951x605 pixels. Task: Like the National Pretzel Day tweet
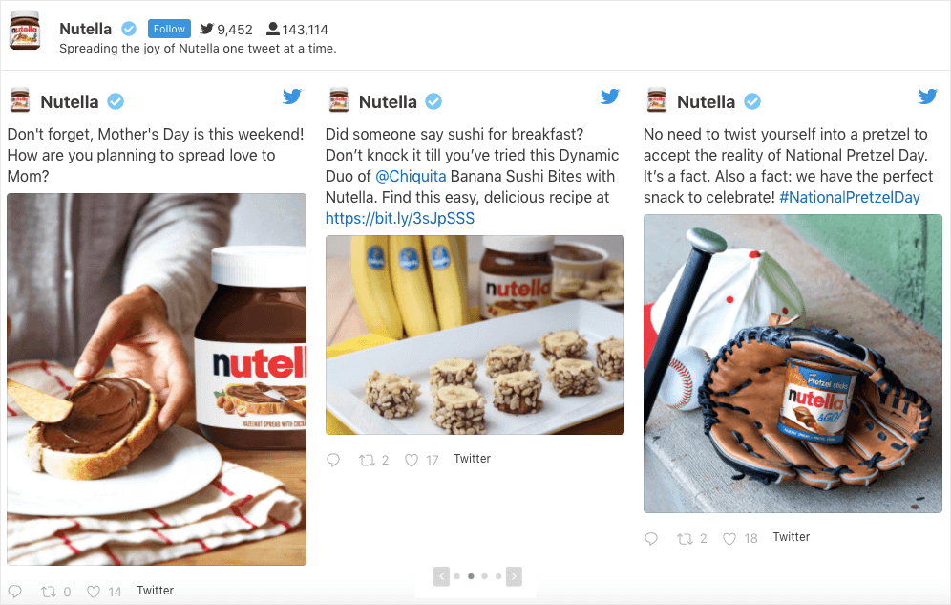[x=729, y=538]
